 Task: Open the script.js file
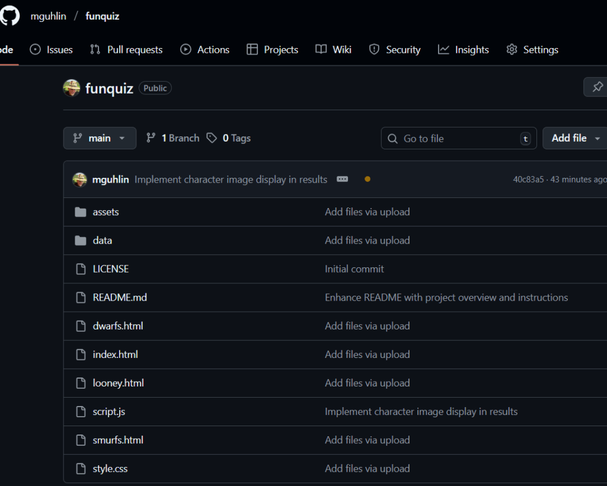click(109, 411)
